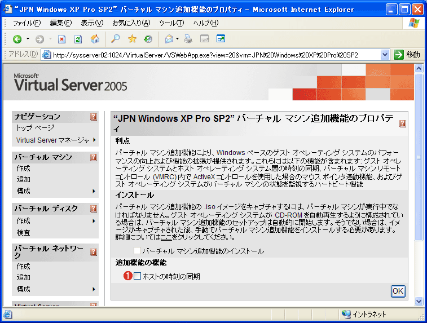This screenshot has height=323, width=427.
Task: Click the Print icon in toolbar
Action: point(188,39)
